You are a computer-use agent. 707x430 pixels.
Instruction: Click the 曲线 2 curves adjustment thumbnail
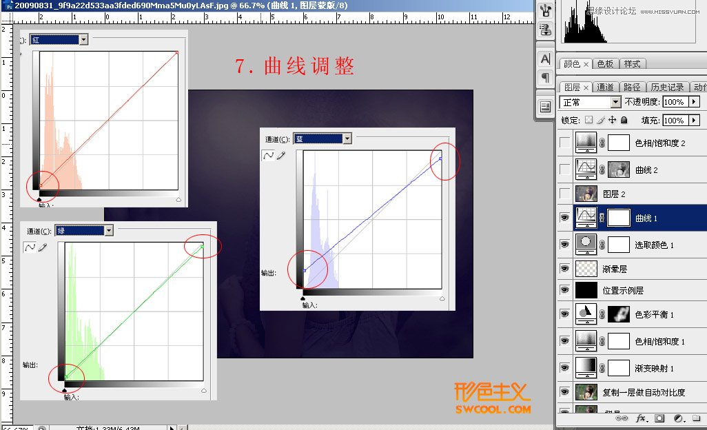[586, 170]
